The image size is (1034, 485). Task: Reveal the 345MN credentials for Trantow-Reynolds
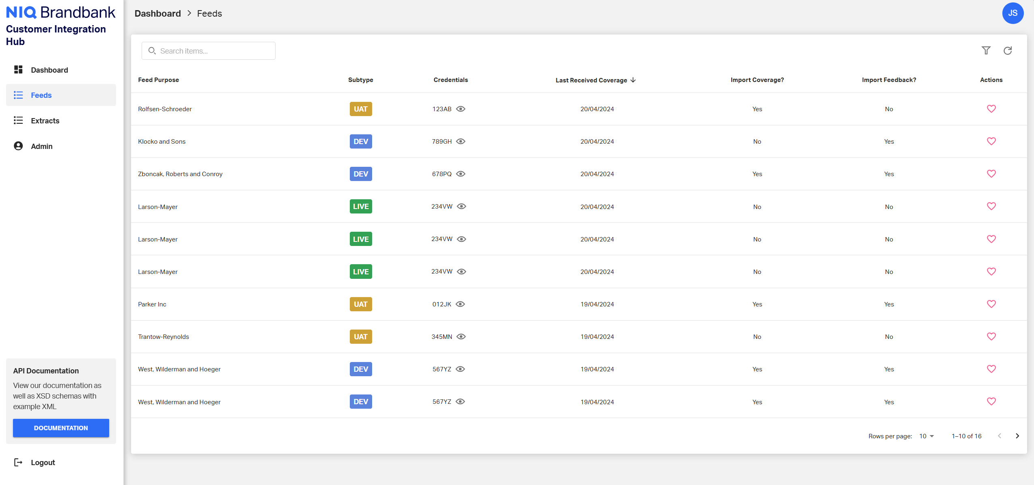(x=461, y=336)
